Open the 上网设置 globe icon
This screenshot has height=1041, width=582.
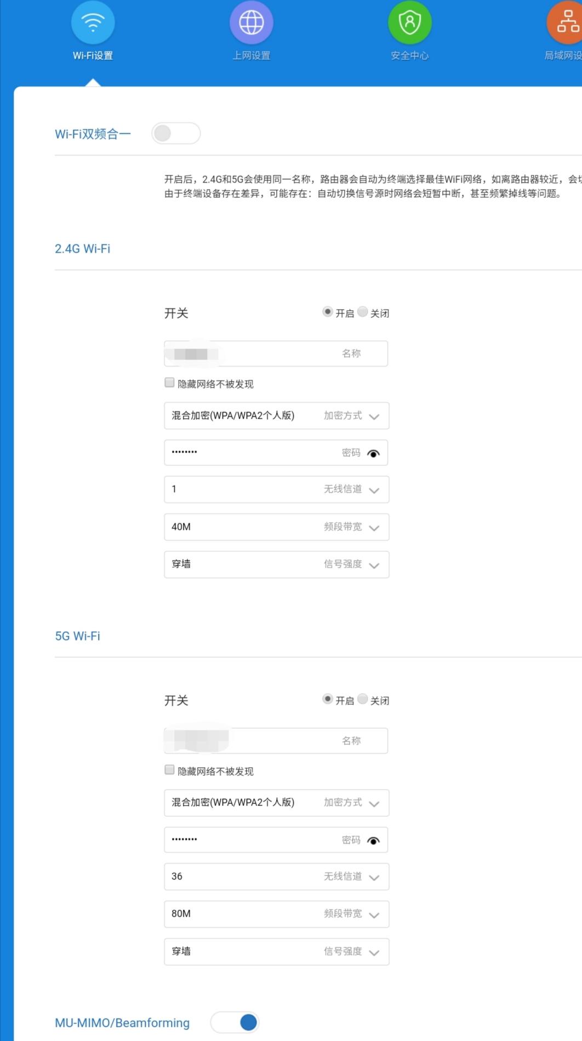click(x=251, y=22)
